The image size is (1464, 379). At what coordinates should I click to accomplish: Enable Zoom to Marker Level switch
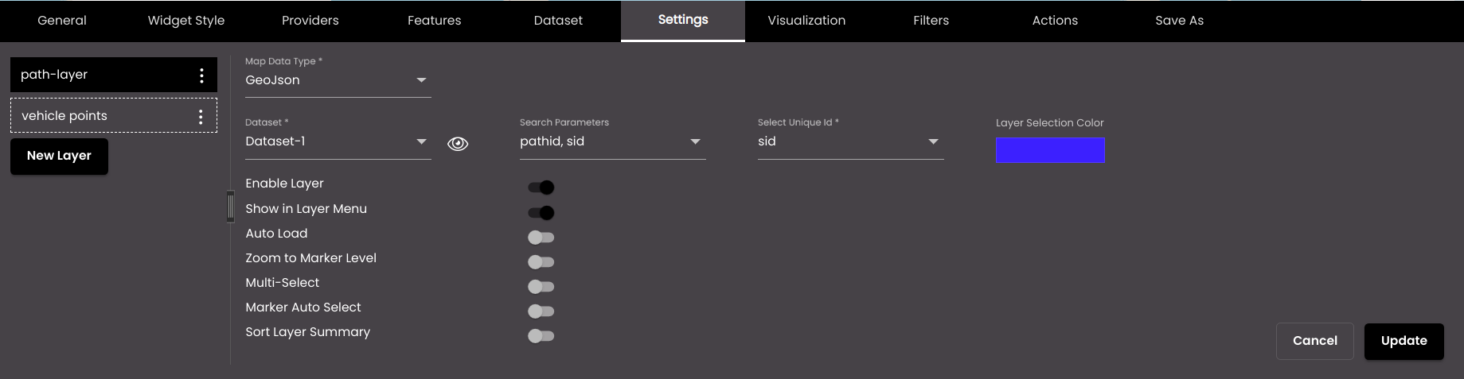tap(541, 262)
